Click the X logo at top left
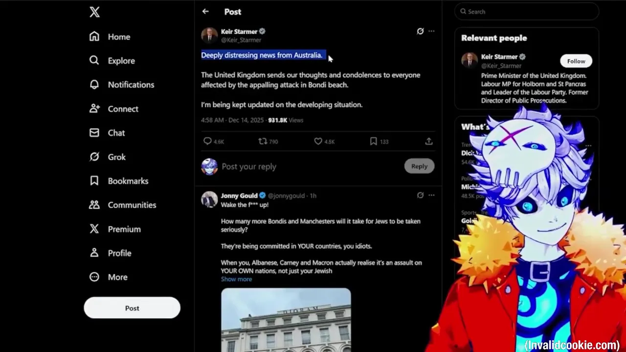 coord(94,12)
